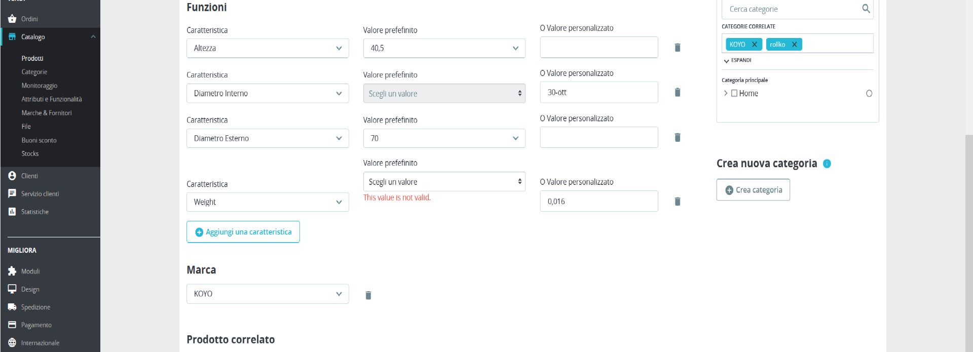Open the Valore prefefinito 70 dropdown
973x352 pixels.
click(444, 138)
